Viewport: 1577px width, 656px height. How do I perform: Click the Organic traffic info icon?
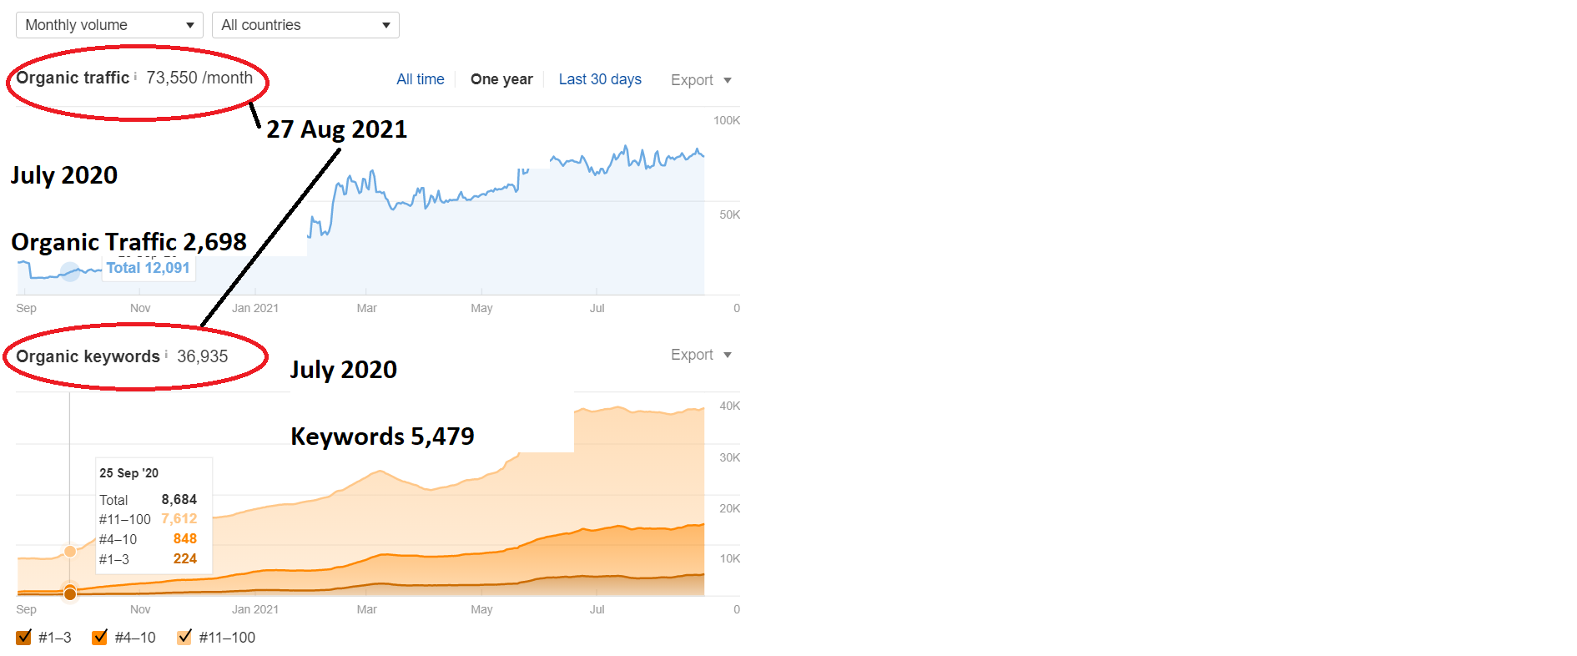pyautogui.click(x=135, y=76)
